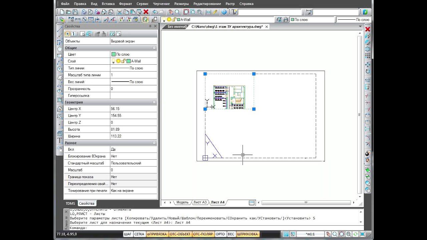Click the Центр X value 56.15

coord(133,109)
